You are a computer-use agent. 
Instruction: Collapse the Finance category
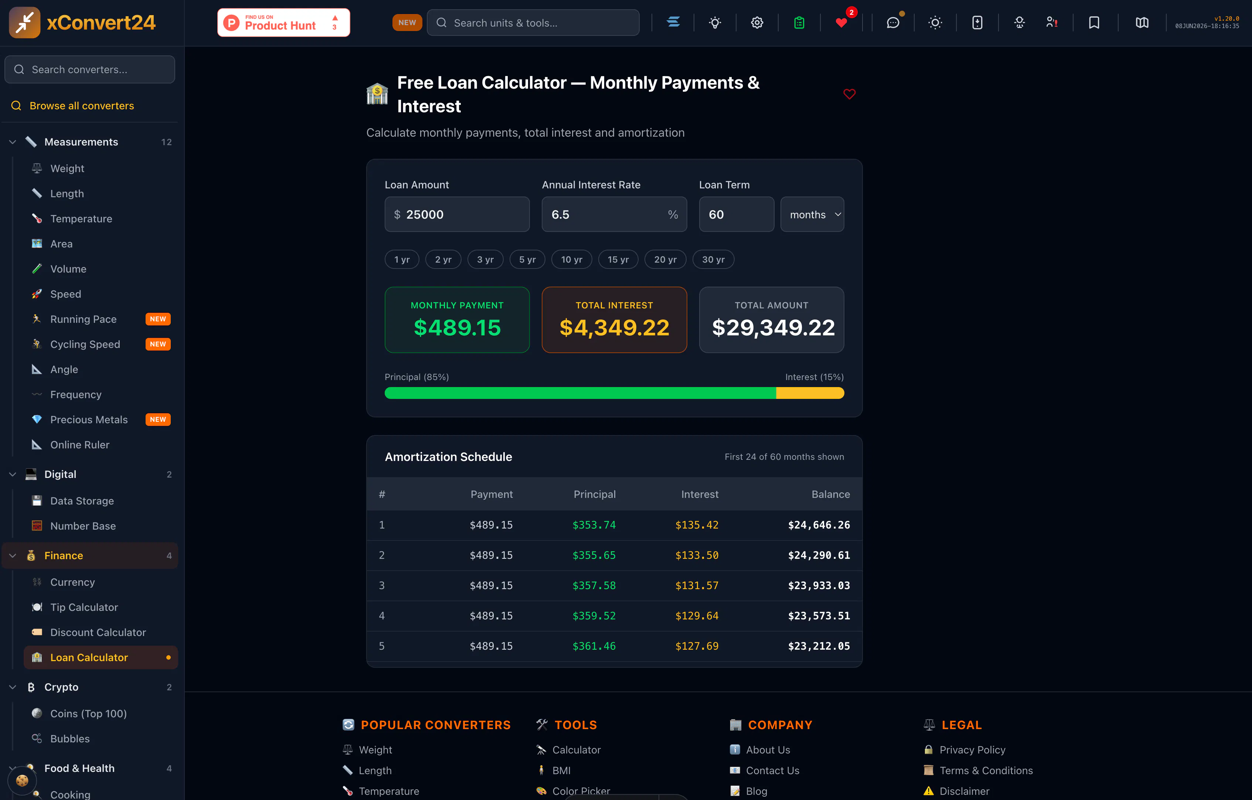[x=89, y=555]
